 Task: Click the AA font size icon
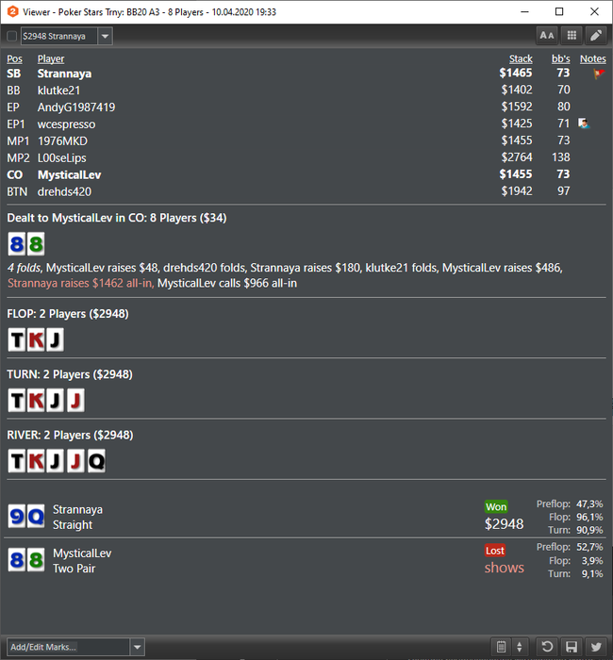pyautogui.click(x=547, y=36)
